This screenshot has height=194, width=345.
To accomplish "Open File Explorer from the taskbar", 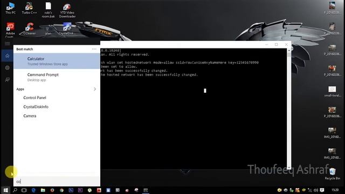I will [x=43, y=190].
